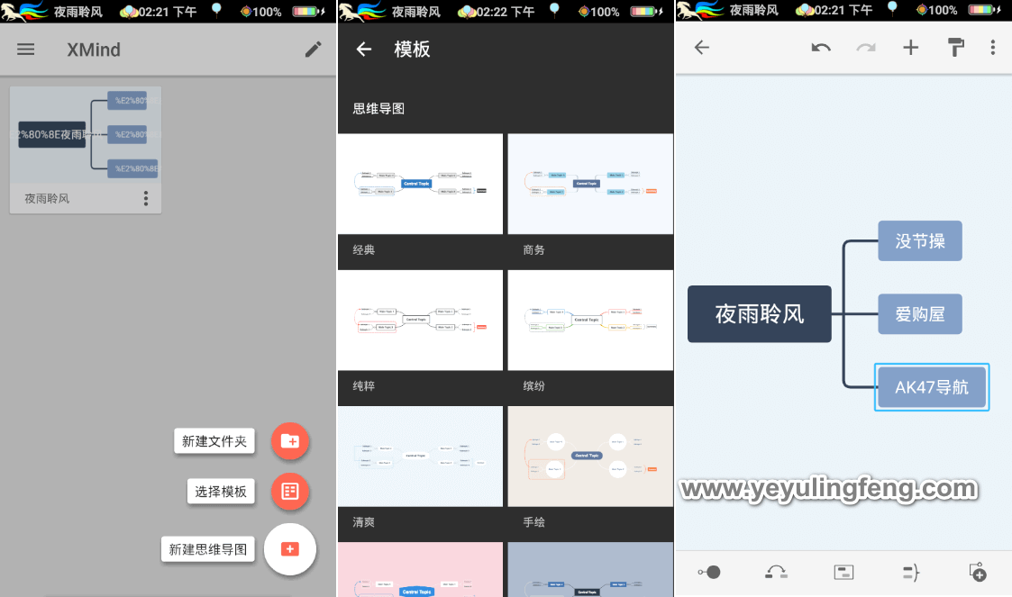Open the 夜雨聆风 file options menu
The height and width of the screenshot is (597, 1012).
click(x=146, y=199)
